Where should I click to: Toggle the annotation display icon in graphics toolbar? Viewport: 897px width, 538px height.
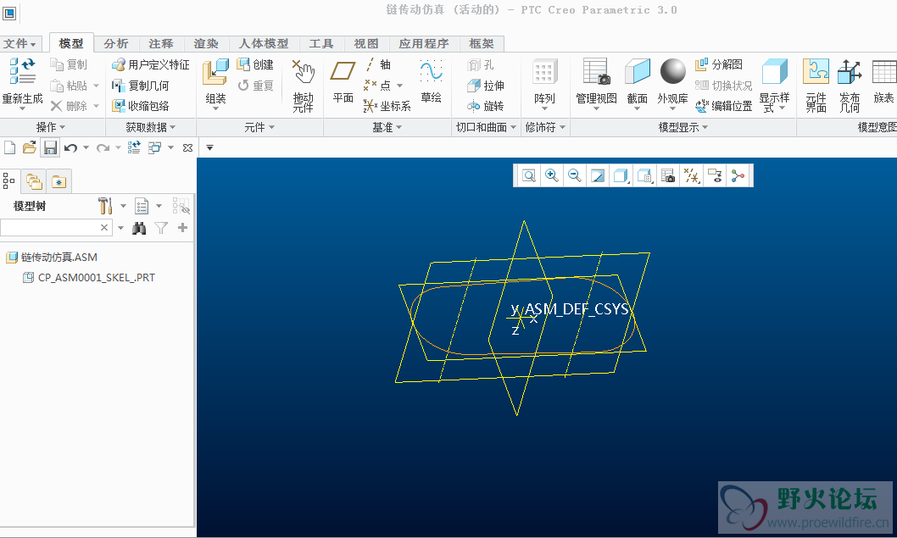715,175
